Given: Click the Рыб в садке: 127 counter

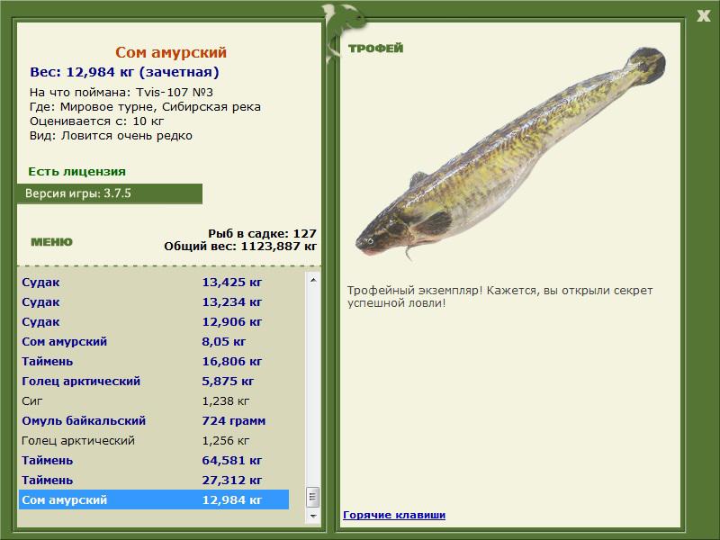Looking at the screenshot, I should [x=262, y=233].
